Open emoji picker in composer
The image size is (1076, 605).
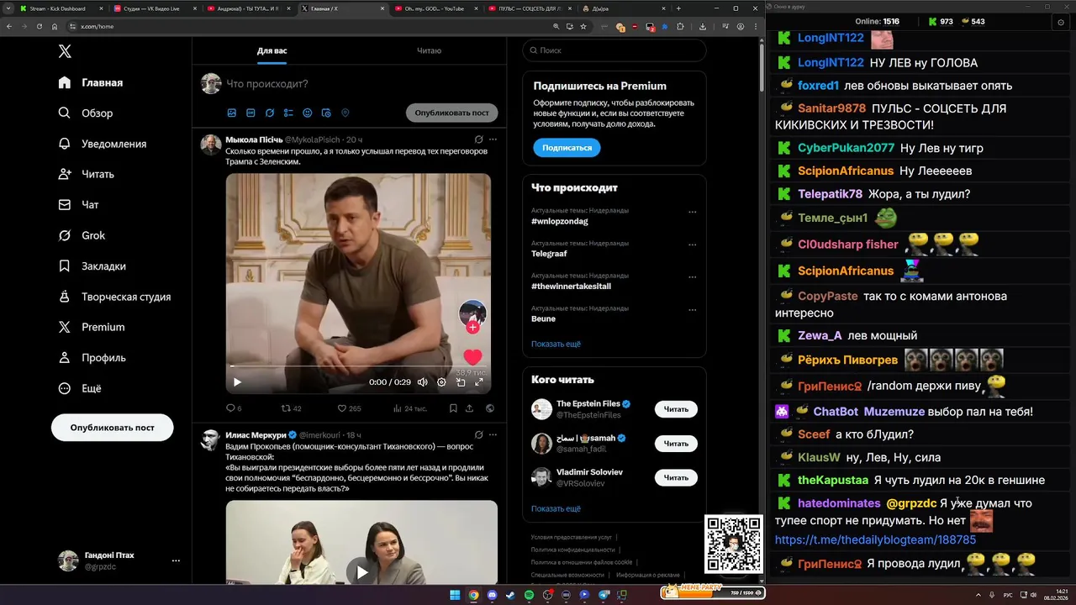coord(307,113)
